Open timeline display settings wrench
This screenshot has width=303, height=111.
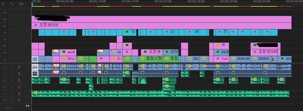(12, 4)
